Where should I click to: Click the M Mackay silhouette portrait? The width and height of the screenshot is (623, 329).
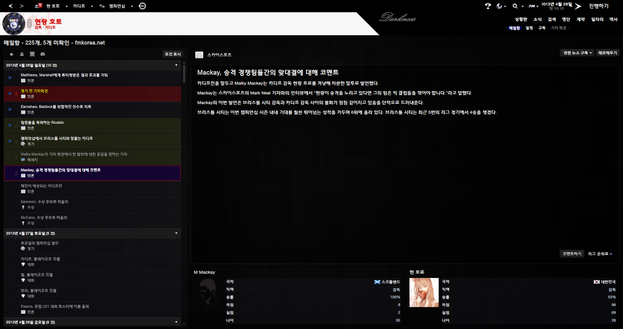tap(208, 293)
